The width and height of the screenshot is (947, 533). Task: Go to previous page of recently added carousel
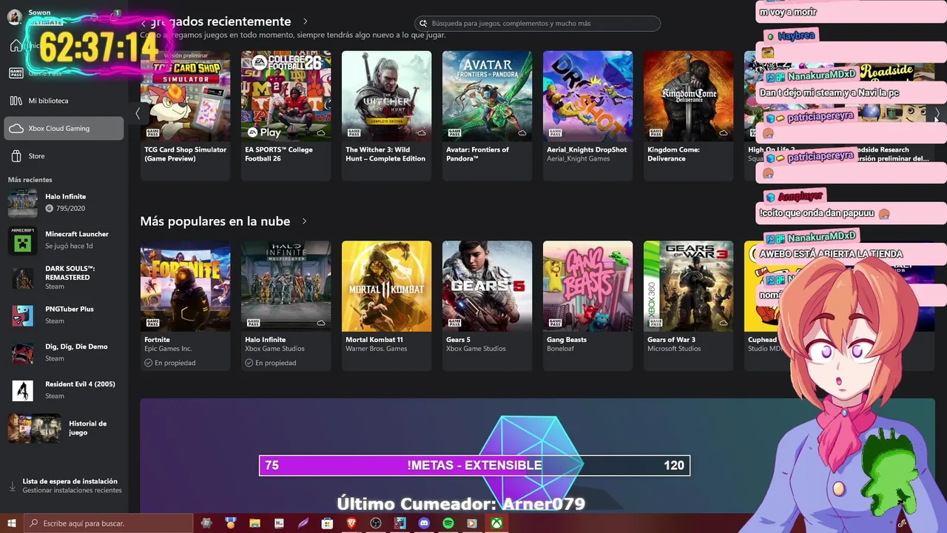(x=138, y=113)
